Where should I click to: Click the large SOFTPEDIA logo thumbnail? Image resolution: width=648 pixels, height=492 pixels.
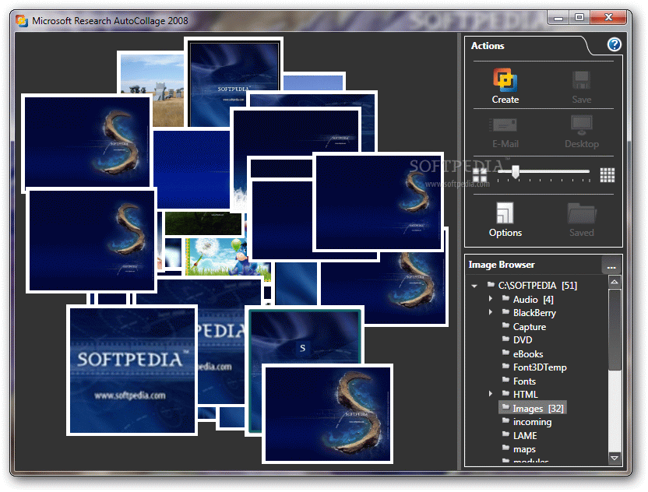132,370
